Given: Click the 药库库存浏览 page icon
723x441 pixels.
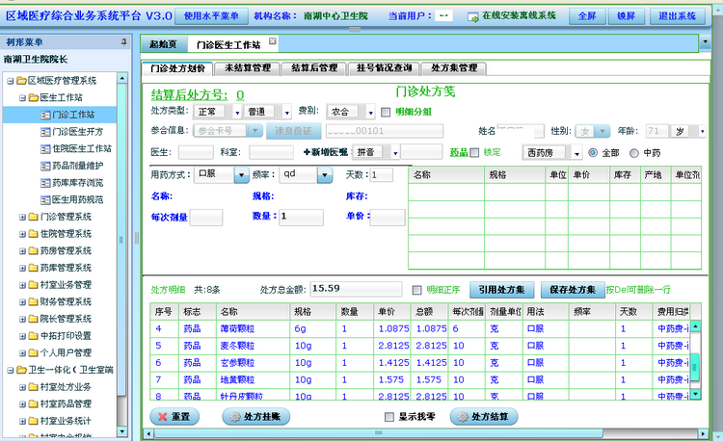Looking at the screenshot, I should tap(45, 183).
